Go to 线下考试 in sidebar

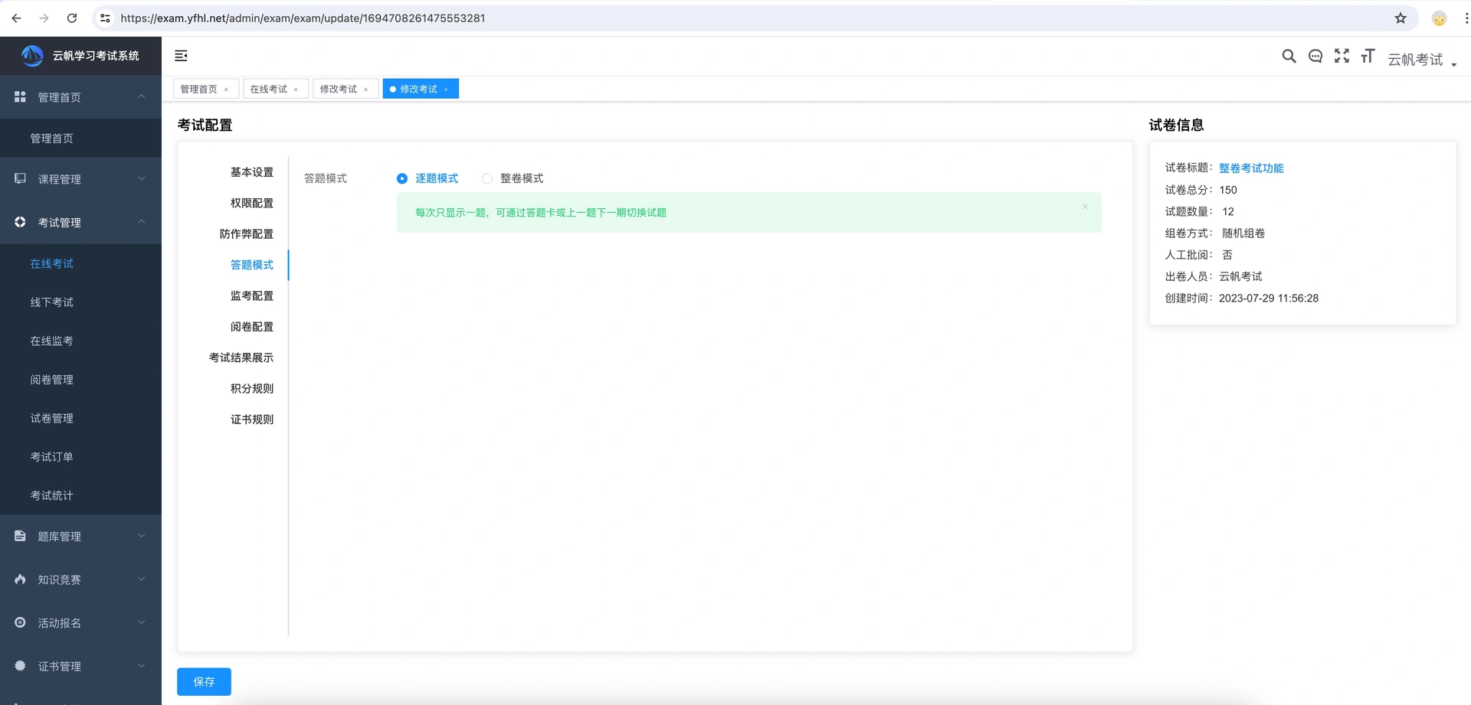(80, 302)
